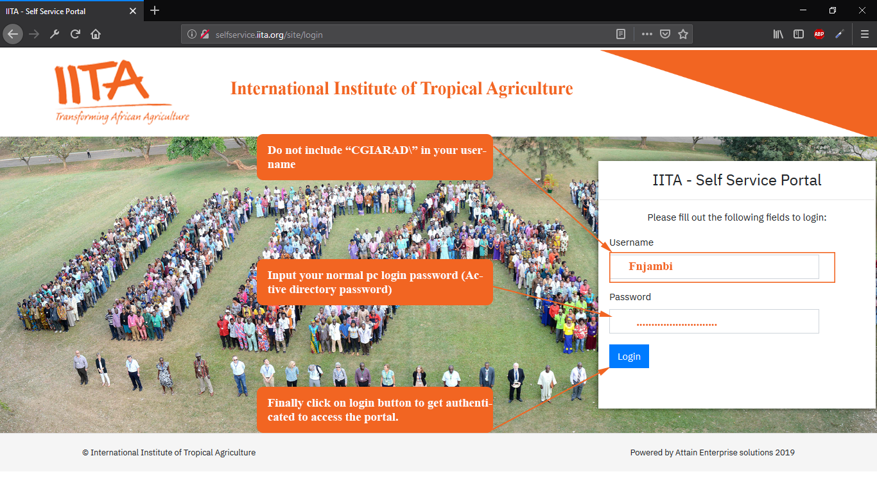
Task: Open the developer tools wrench icon
Action: coord(55,34)
